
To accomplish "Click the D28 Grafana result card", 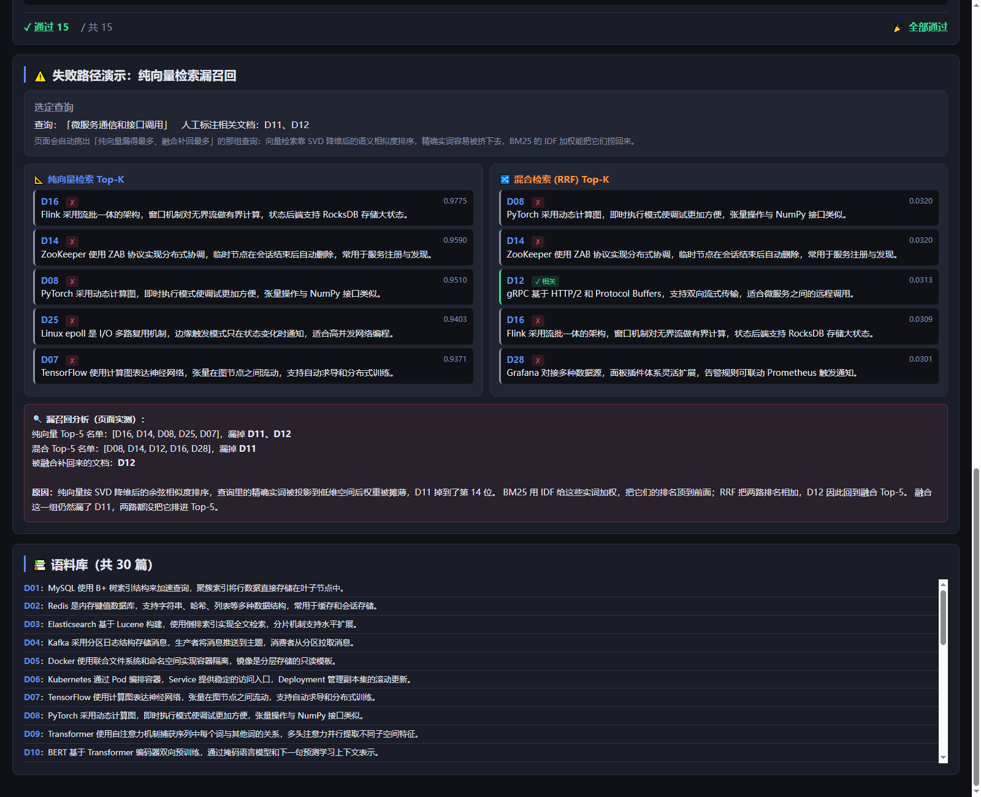I will click(x=719, y=366).
